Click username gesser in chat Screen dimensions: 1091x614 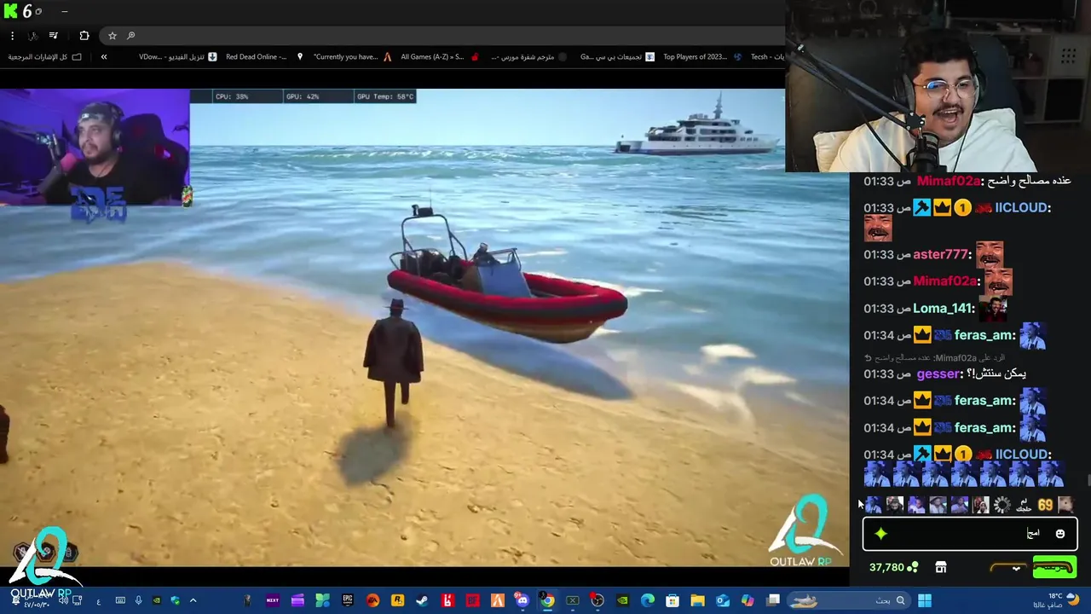point(938,374)
